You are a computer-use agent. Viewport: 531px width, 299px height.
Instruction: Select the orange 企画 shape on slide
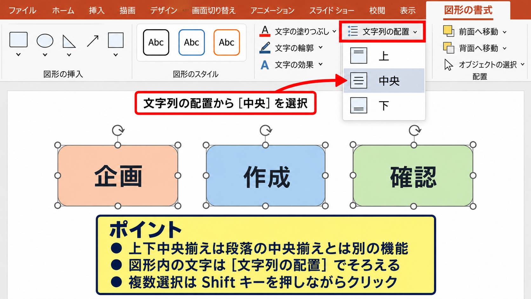click(118, 176)
